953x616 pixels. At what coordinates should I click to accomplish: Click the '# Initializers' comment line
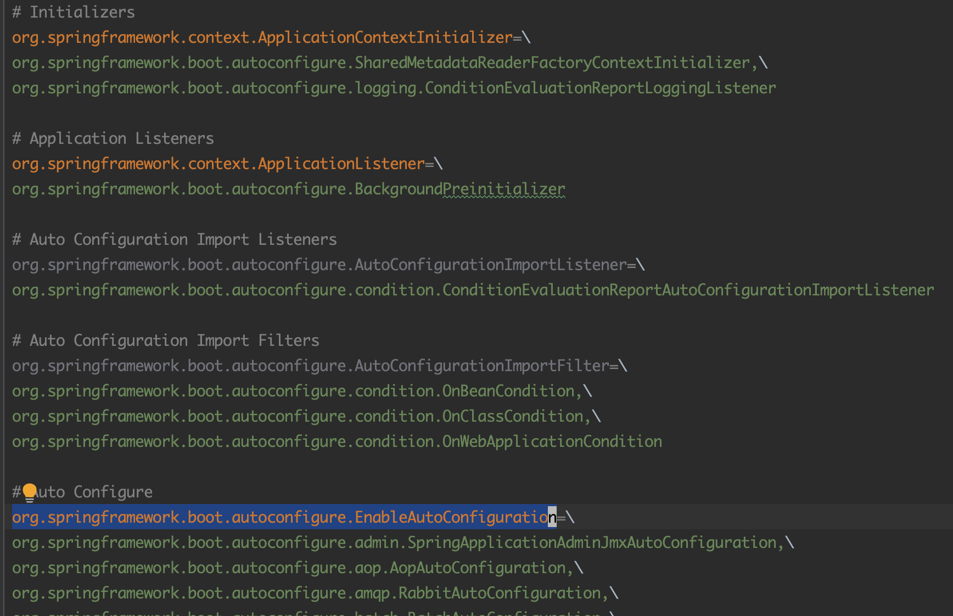(74, 12)
